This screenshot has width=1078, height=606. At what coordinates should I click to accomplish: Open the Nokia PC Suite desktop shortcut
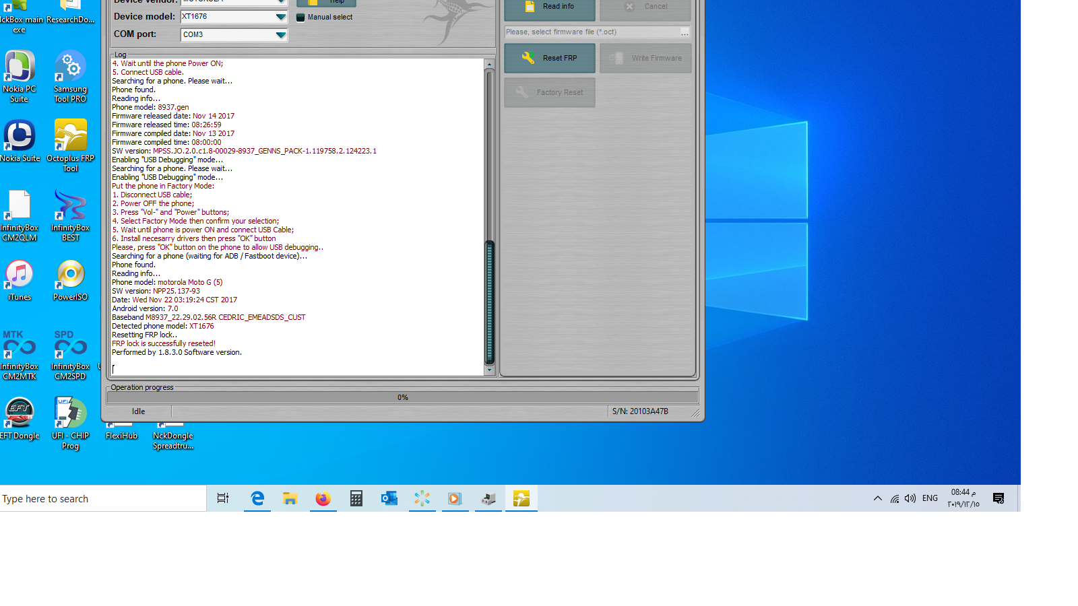[x=19, y=77]
